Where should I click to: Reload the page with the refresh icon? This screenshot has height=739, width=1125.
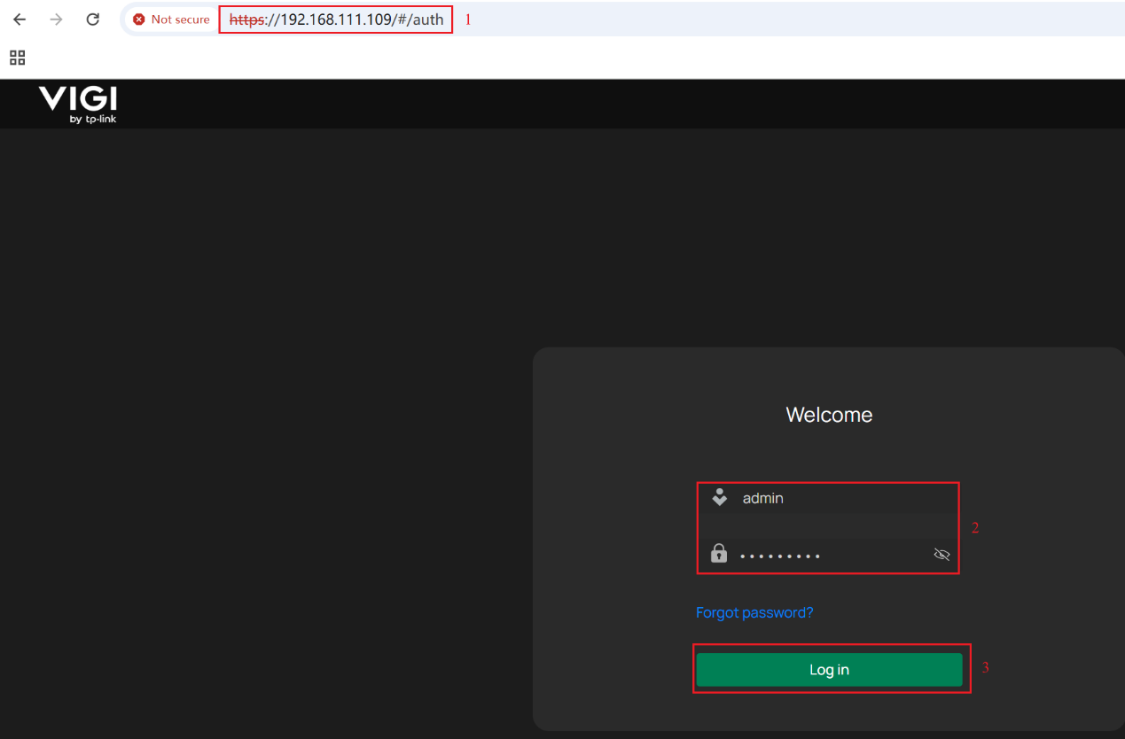[92, 19]
